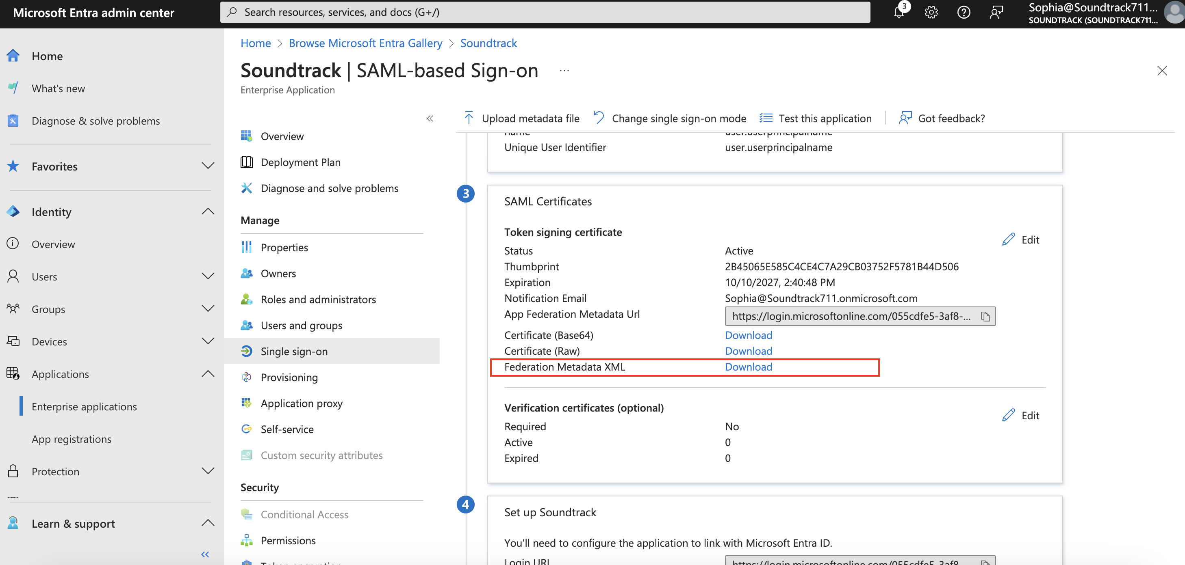Image resolution: width=1185 pixels, height=565 pixels.
Task: Click the Microsoft Entra admin center title
Action: coord(94,13)
